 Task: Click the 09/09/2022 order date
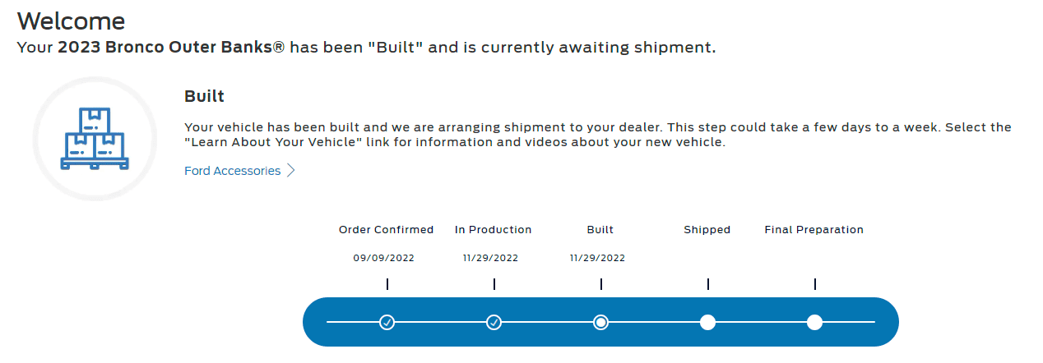(x=384, y=258)
